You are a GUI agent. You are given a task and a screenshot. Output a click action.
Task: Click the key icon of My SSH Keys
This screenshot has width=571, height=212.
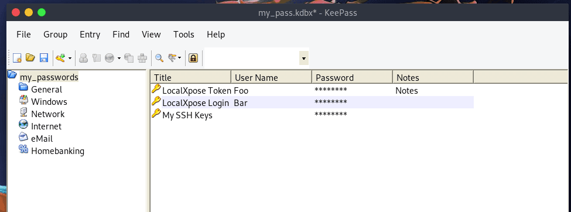pos(156,113)
